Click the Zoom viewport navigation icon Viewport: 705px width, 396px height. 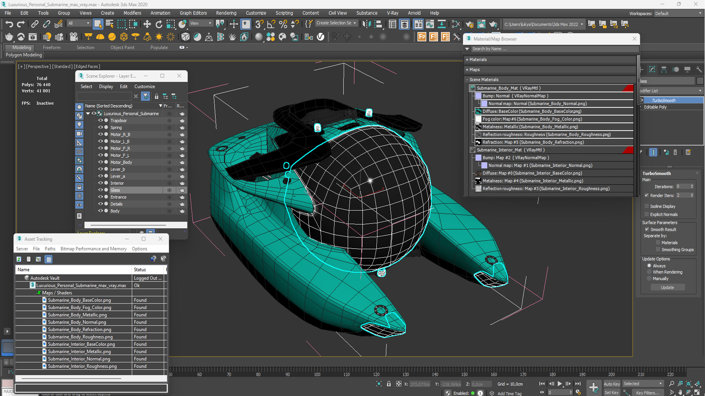pyautogui.click(x=672, y=384)
